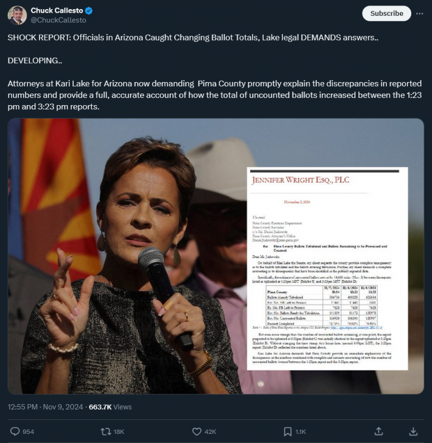Click the Chuck Callesto display name
The image size is (432, 443).
click(57, 10)
